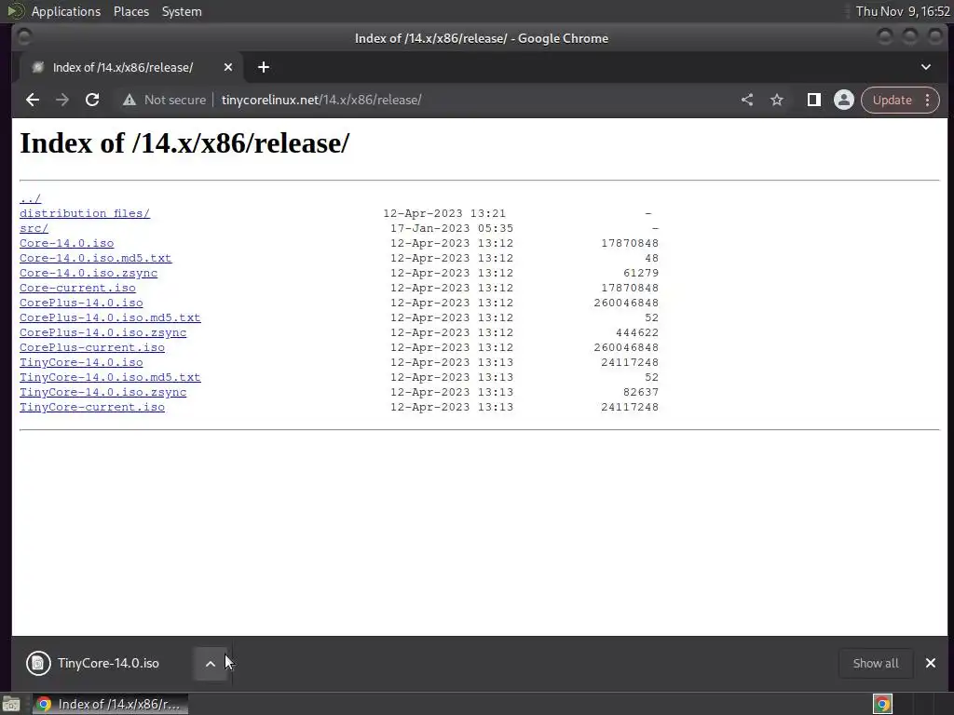Download Core-current.iso

(77, 289)
